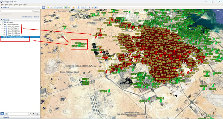223x119 pixels.
Task: Click the Get Directions link
Action: [27, 17]
